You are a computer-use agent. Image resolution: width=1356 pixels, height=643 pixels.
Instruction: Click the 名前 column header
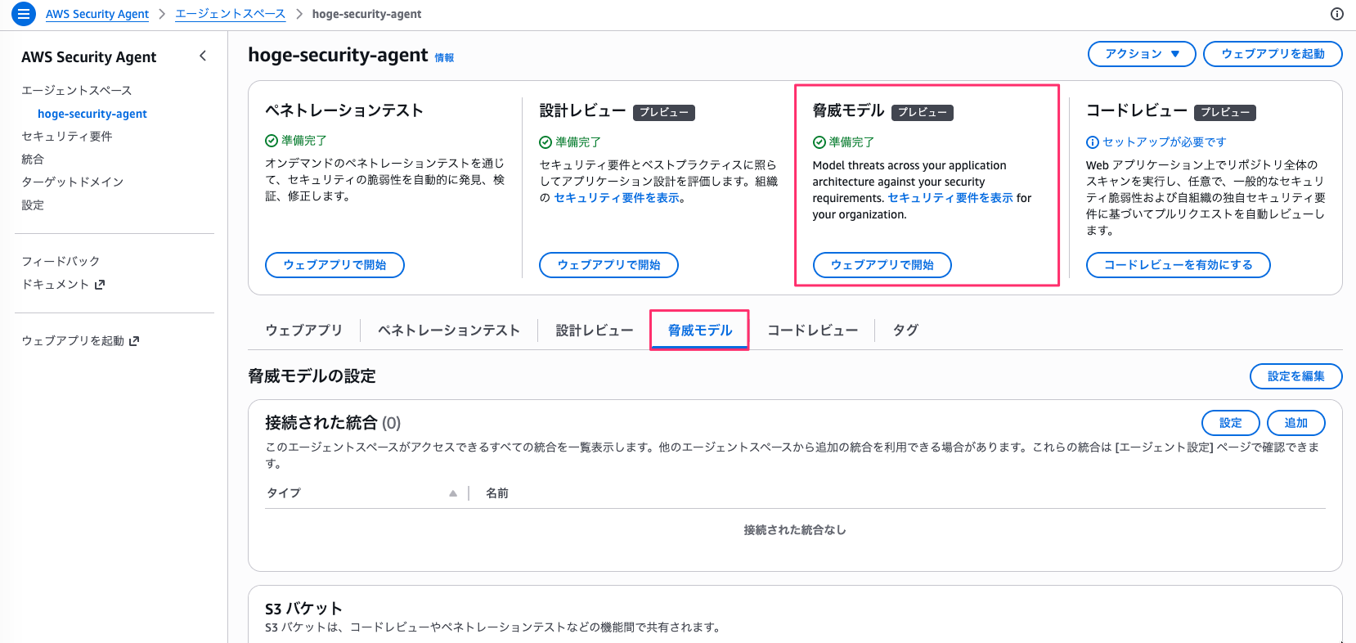[497, 493]
